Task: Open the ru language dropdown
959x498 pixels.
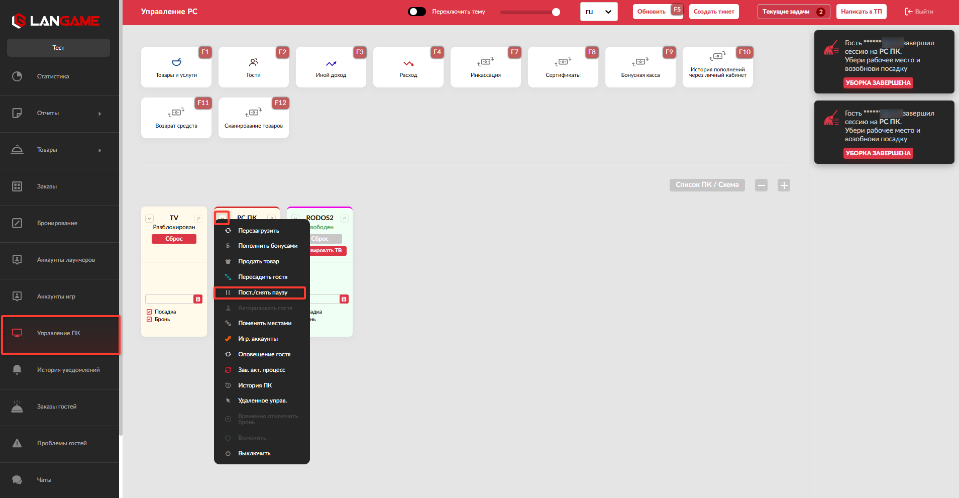Action: tap(599, 12)
